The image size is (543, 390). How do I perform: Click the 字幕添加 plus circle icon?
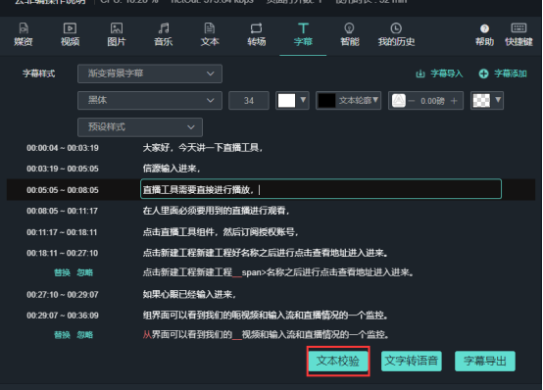483,73
